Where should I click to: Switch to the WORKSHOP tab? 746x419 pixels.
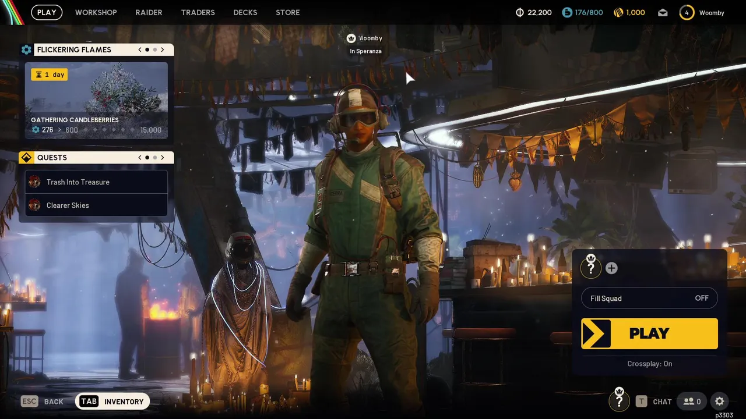[x=96, y=12]
